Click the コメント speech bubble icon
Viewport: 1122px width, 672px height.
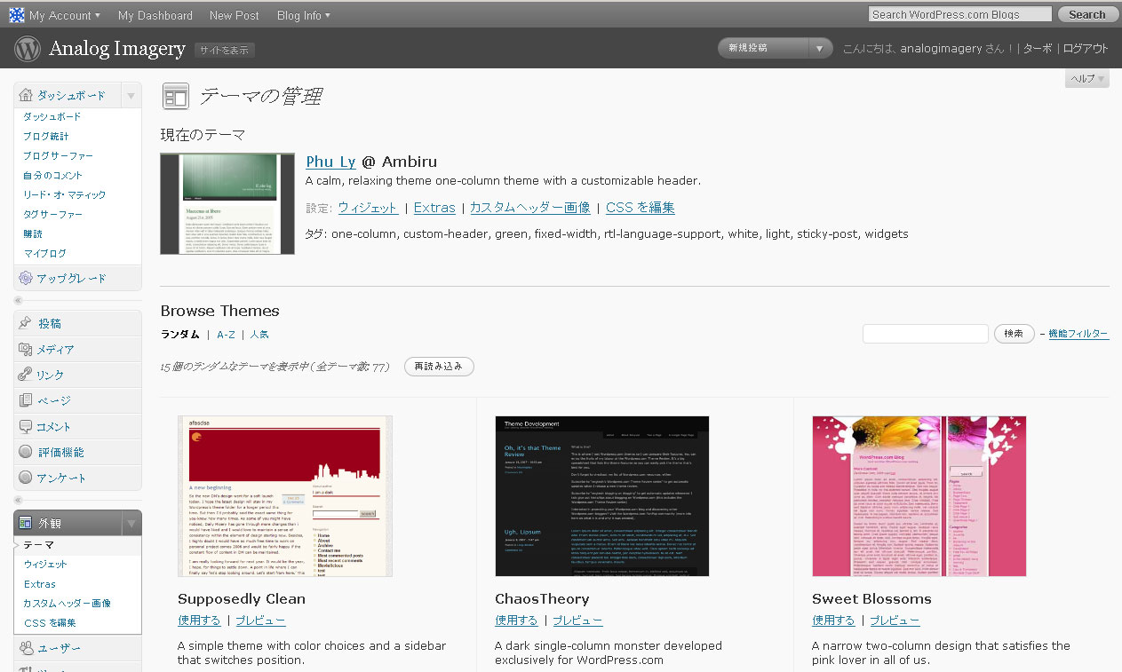pyautogui.click(x=26, y=426)
